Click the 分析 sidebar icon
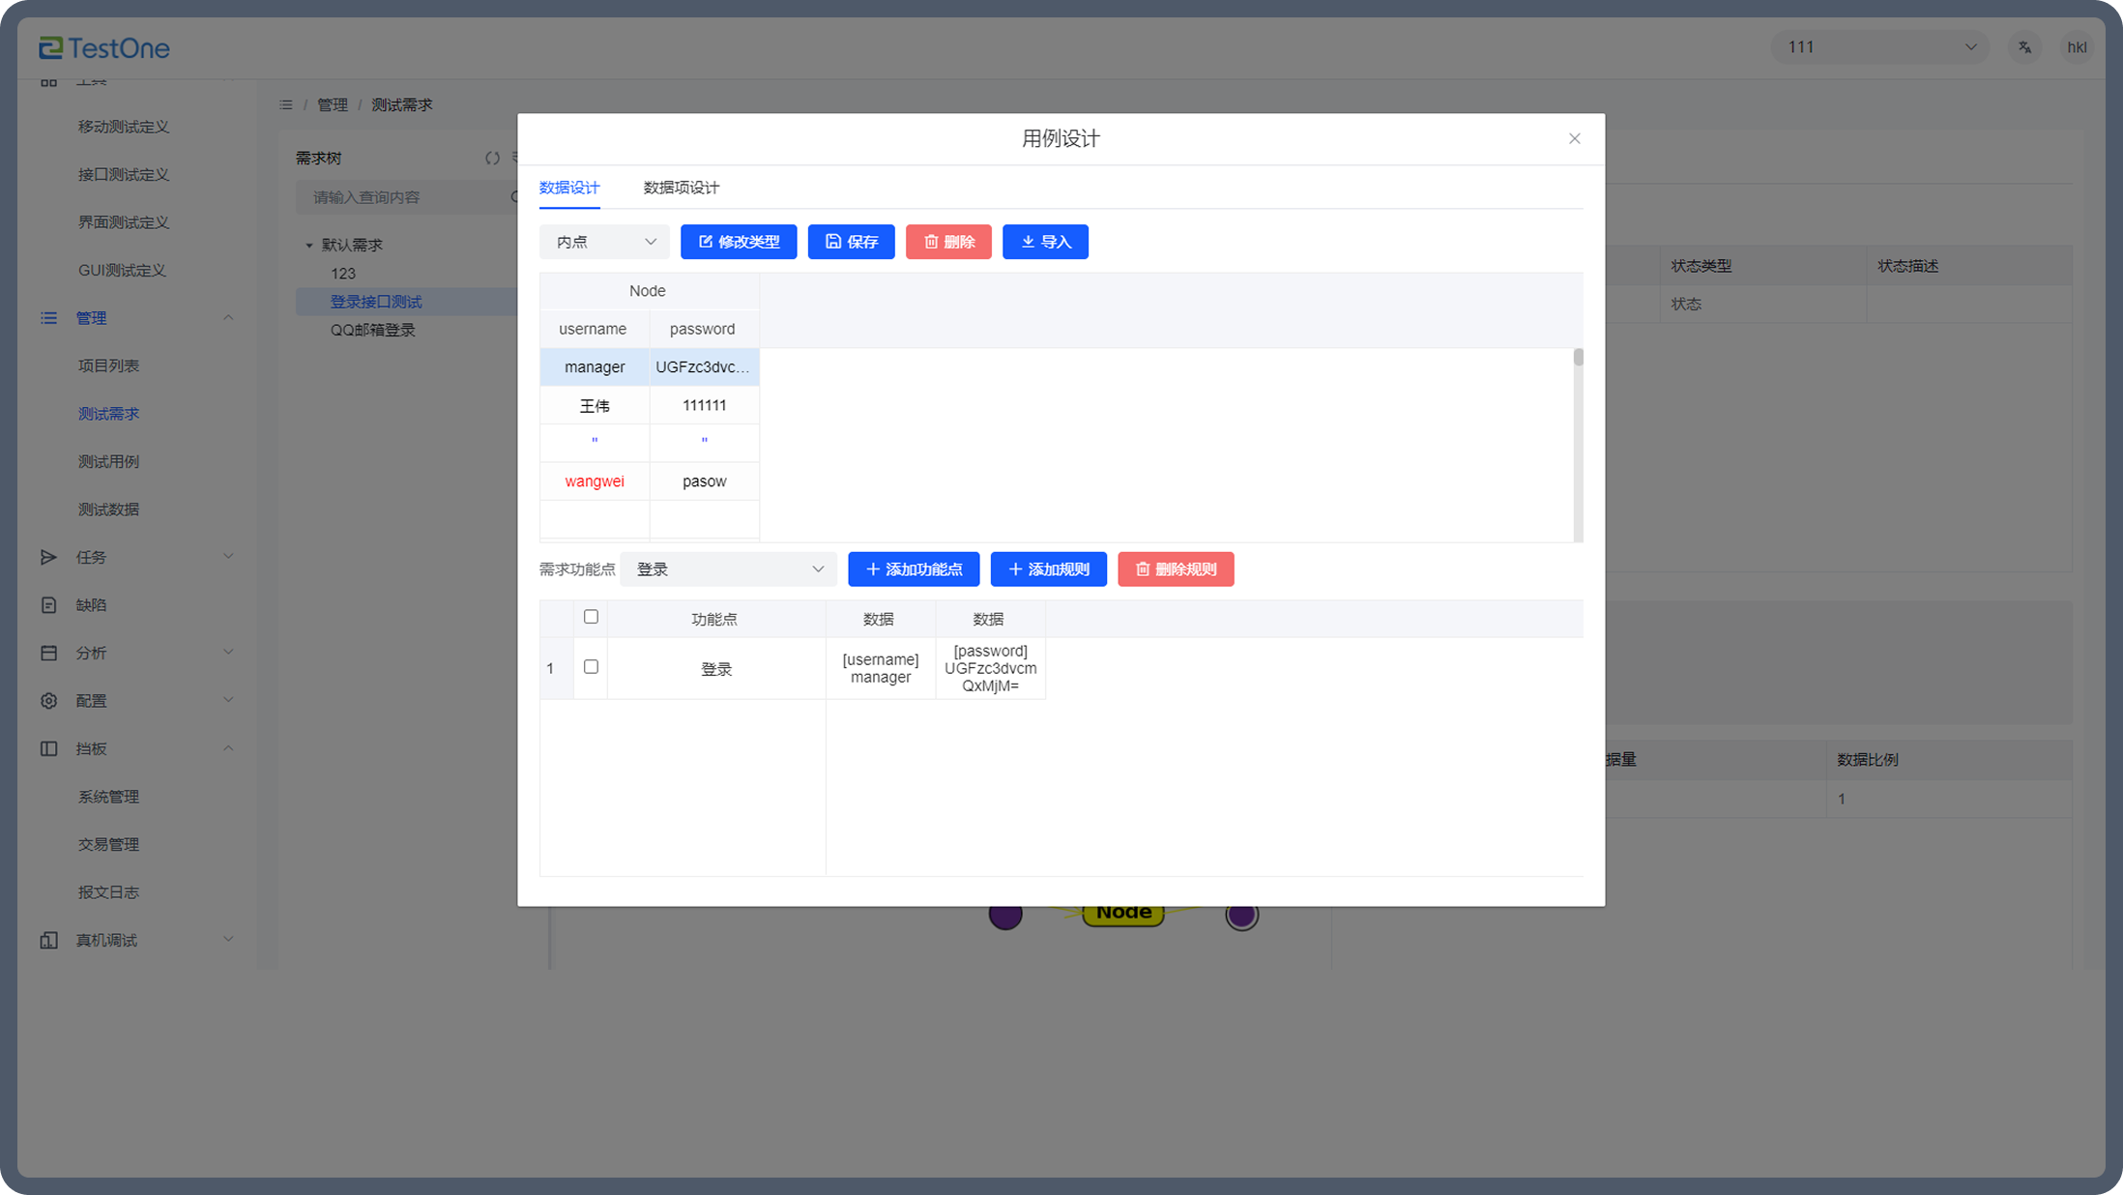 48,653
